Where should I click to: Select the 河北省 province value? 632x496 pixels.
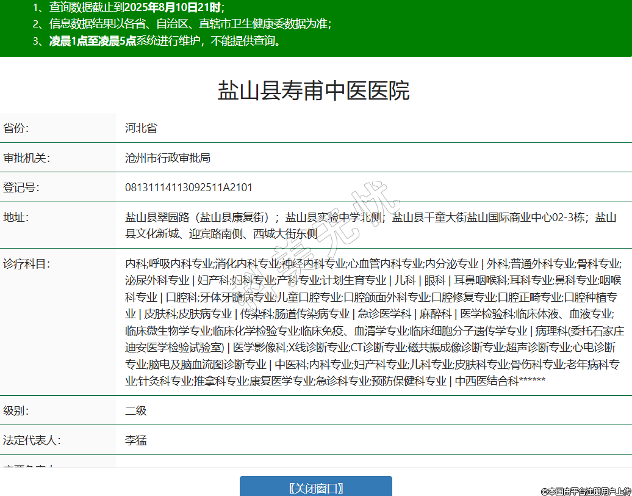(141, 128)
